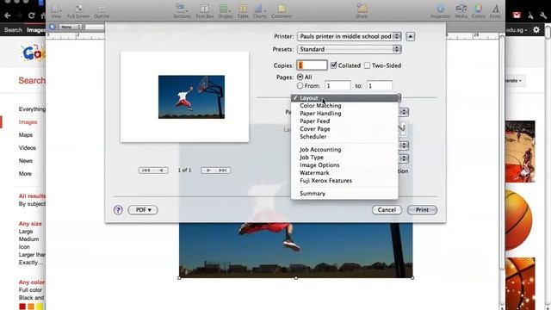The height and width of the screenshot is (310, 551).
Task: Click the Cancel button
Action: coord(387,210)
